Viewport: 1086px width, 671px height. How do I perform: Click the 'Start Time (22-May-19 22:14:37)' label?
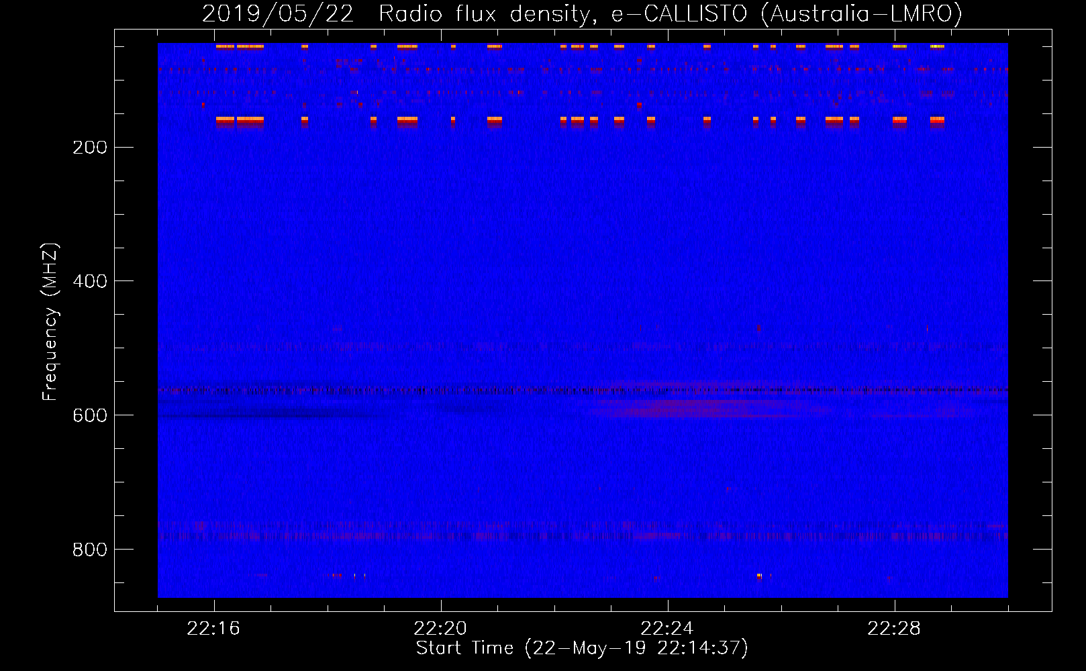[582, 648]
